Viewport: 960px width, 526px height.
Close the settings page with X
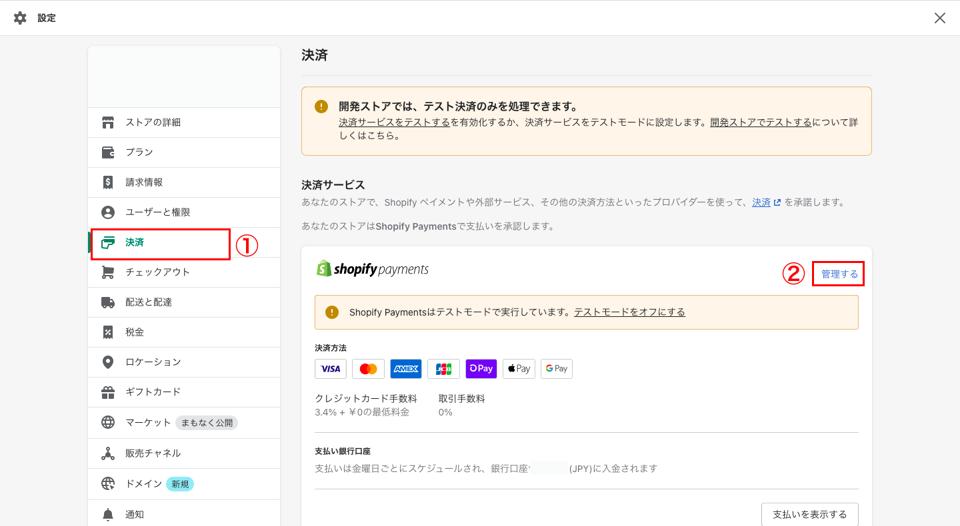point(940,18)
